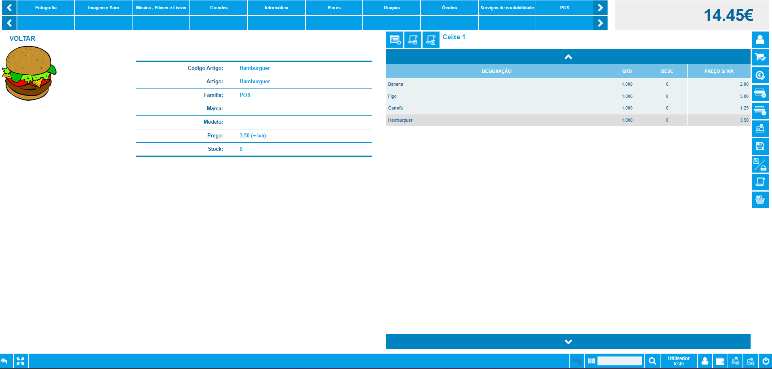Screen dimensions: 772x369
Task: Go back using the VOLTAR link
Action: click(x=22, y=38)
